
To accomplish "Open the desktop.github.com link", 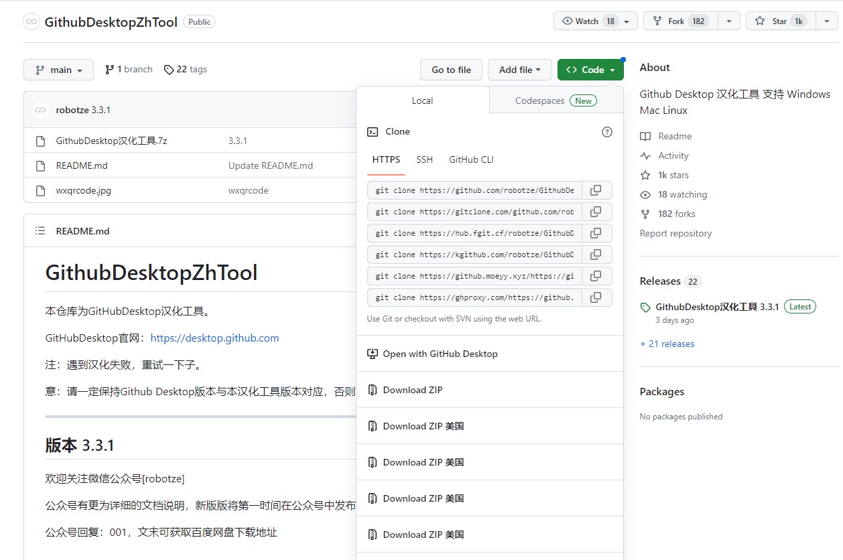I will coord(214,338).
